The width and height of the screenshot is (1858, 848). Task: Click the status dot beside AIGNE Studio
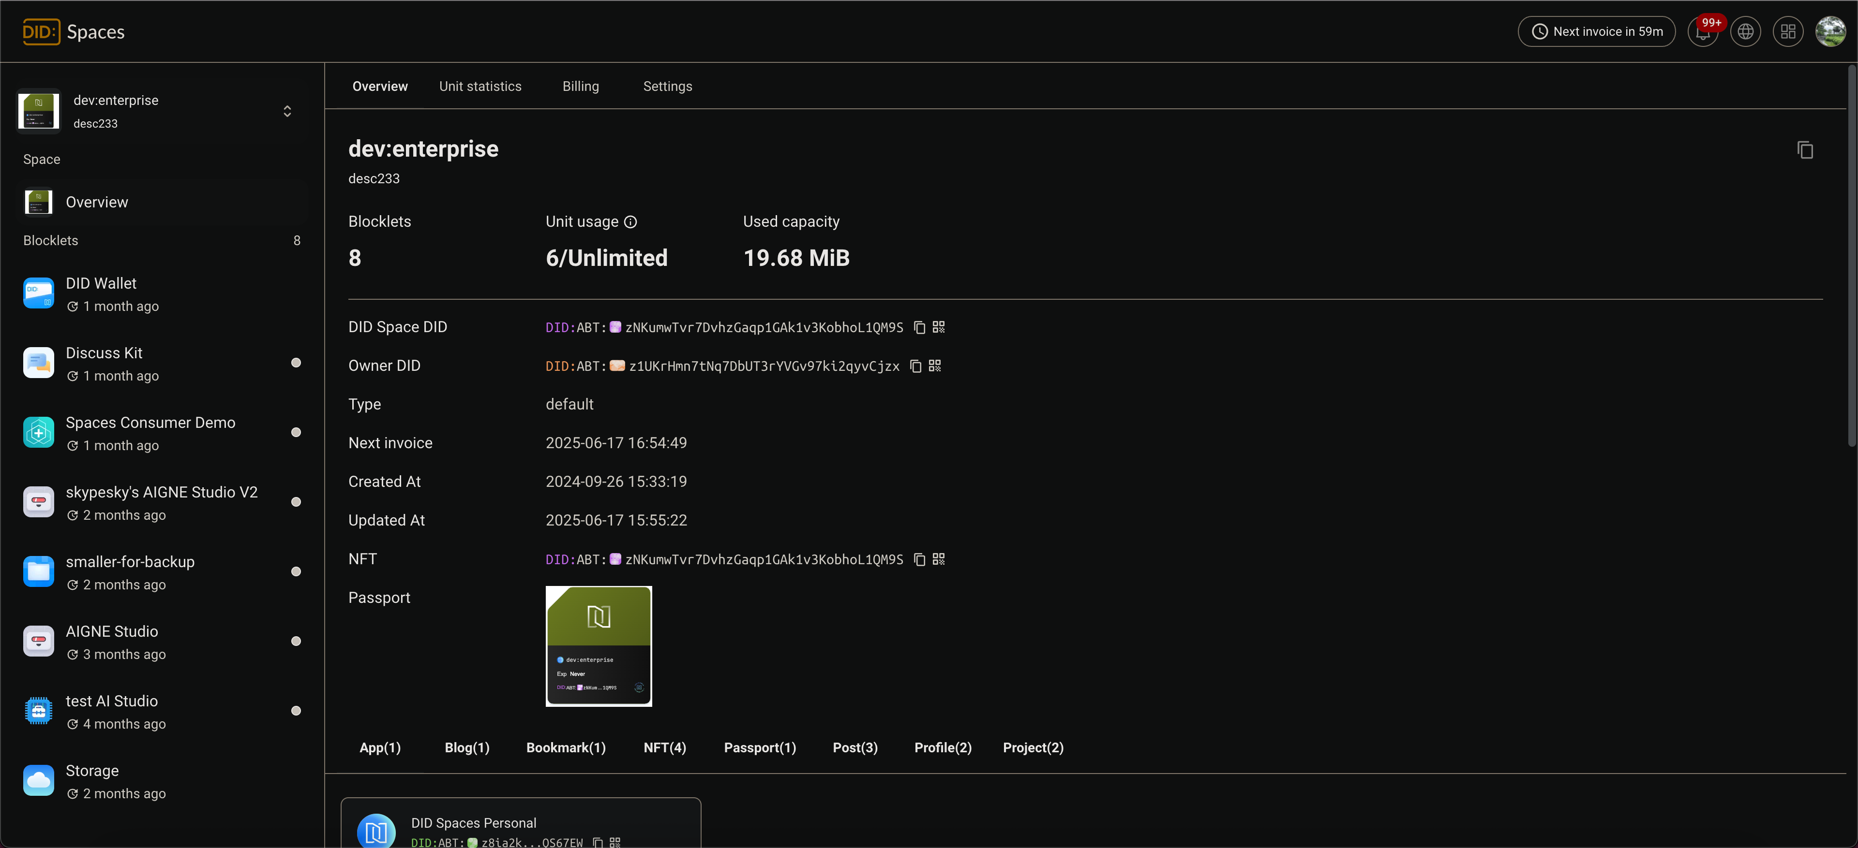pos(296,641)
